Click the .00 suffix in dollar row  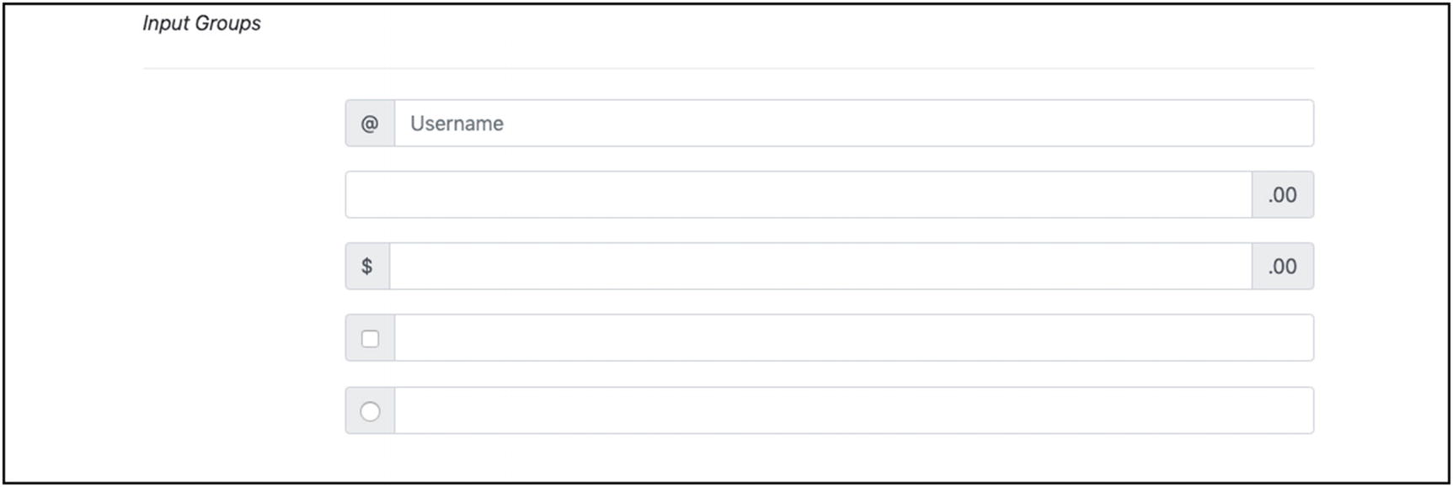[1282, 267]
